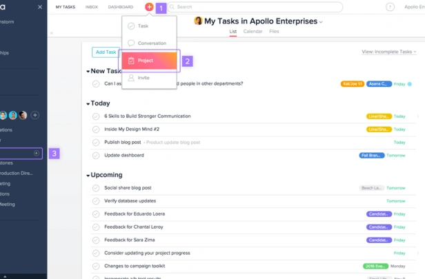Check off the 'Update dashboard' task

tap(96, 155)
